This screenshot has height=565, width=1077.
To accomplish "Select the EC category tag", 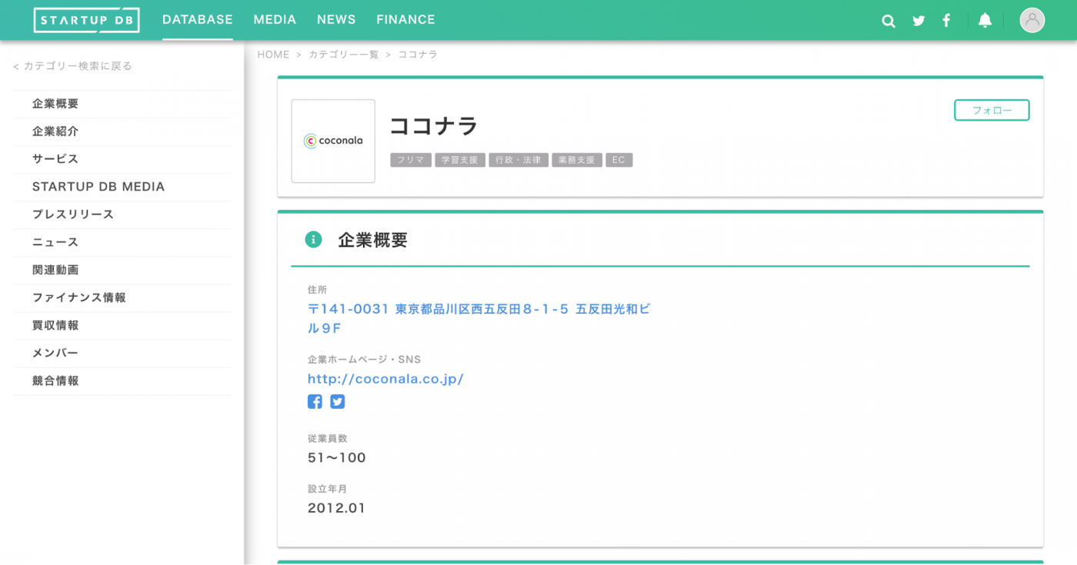I will coord(619,160).
